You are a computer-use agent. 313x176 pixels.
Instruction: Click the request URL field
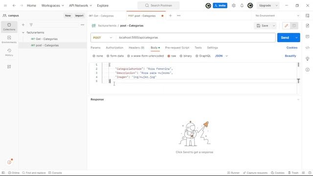tap(196, 38)
